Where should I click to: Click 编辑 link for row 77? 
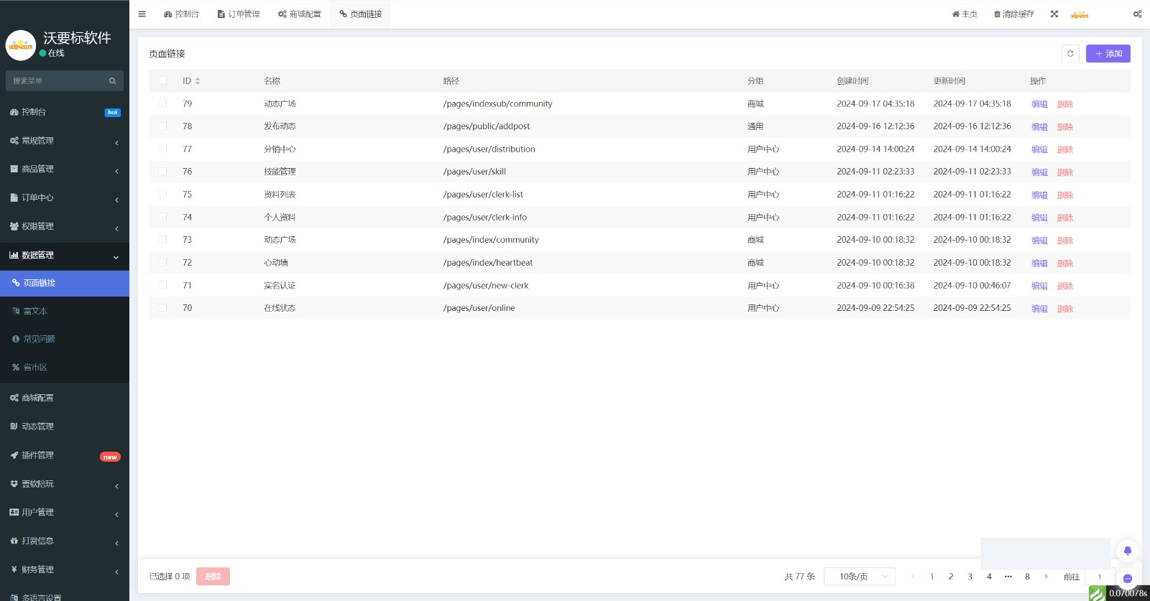[x=1039, y=149]
